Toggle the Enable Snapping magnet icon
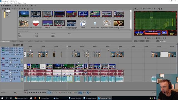The width and height of the screenshot is (178, 100). click(x=79, y=93)
